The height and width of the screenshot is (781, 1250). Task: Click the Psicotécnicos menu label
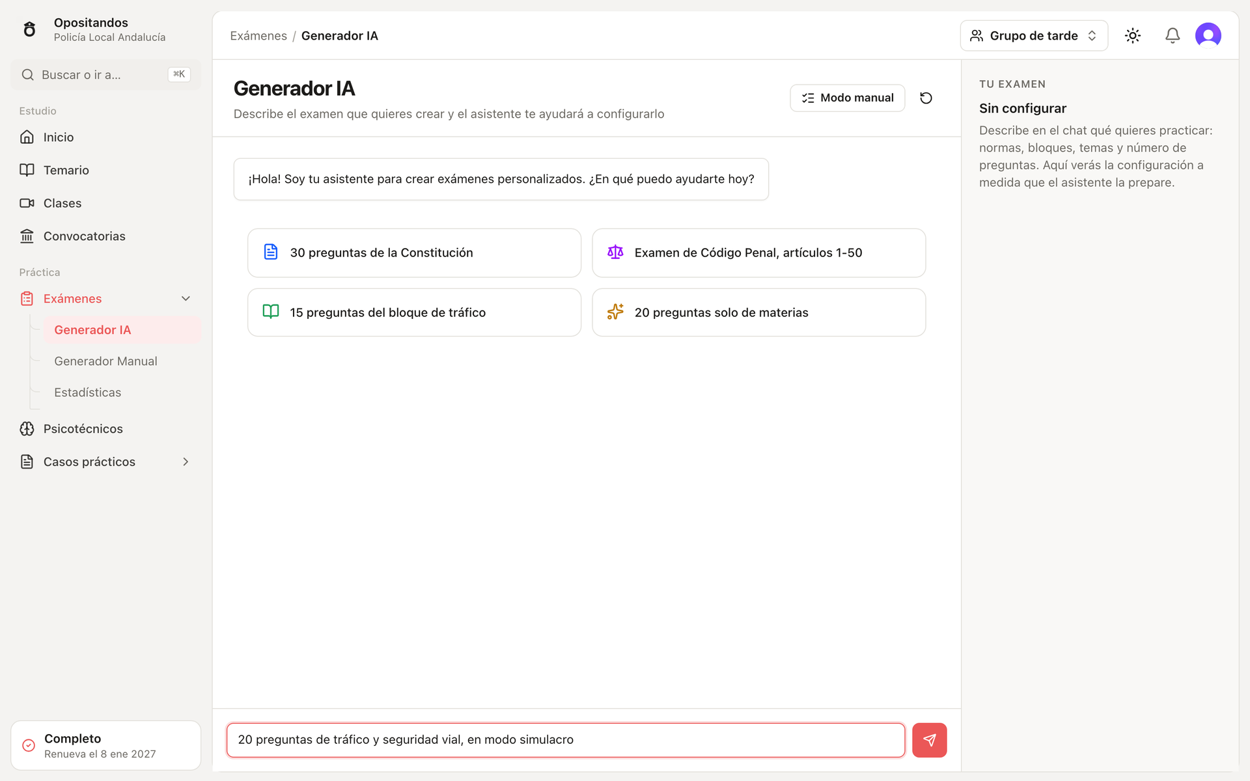click(x=83, y=429)
